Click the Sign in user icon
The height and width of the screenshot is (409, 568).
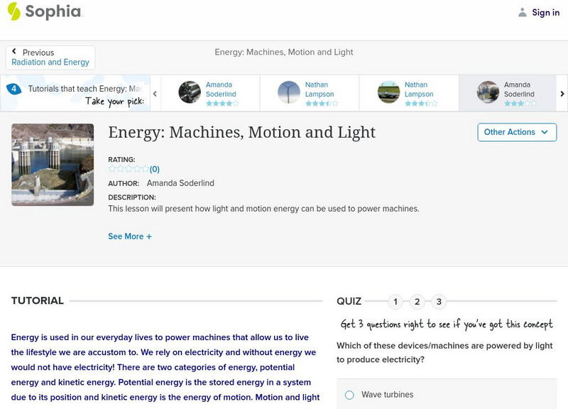[523, 13]
